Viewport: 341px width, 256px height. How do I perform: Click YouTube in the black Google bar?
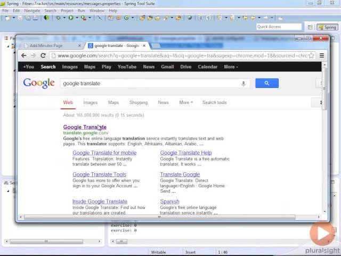[x=127, y=67]
